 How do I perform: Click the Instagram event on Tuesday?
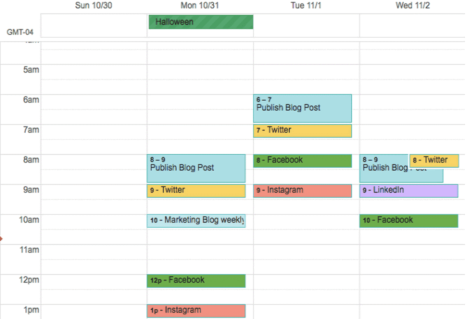point(302,190)
